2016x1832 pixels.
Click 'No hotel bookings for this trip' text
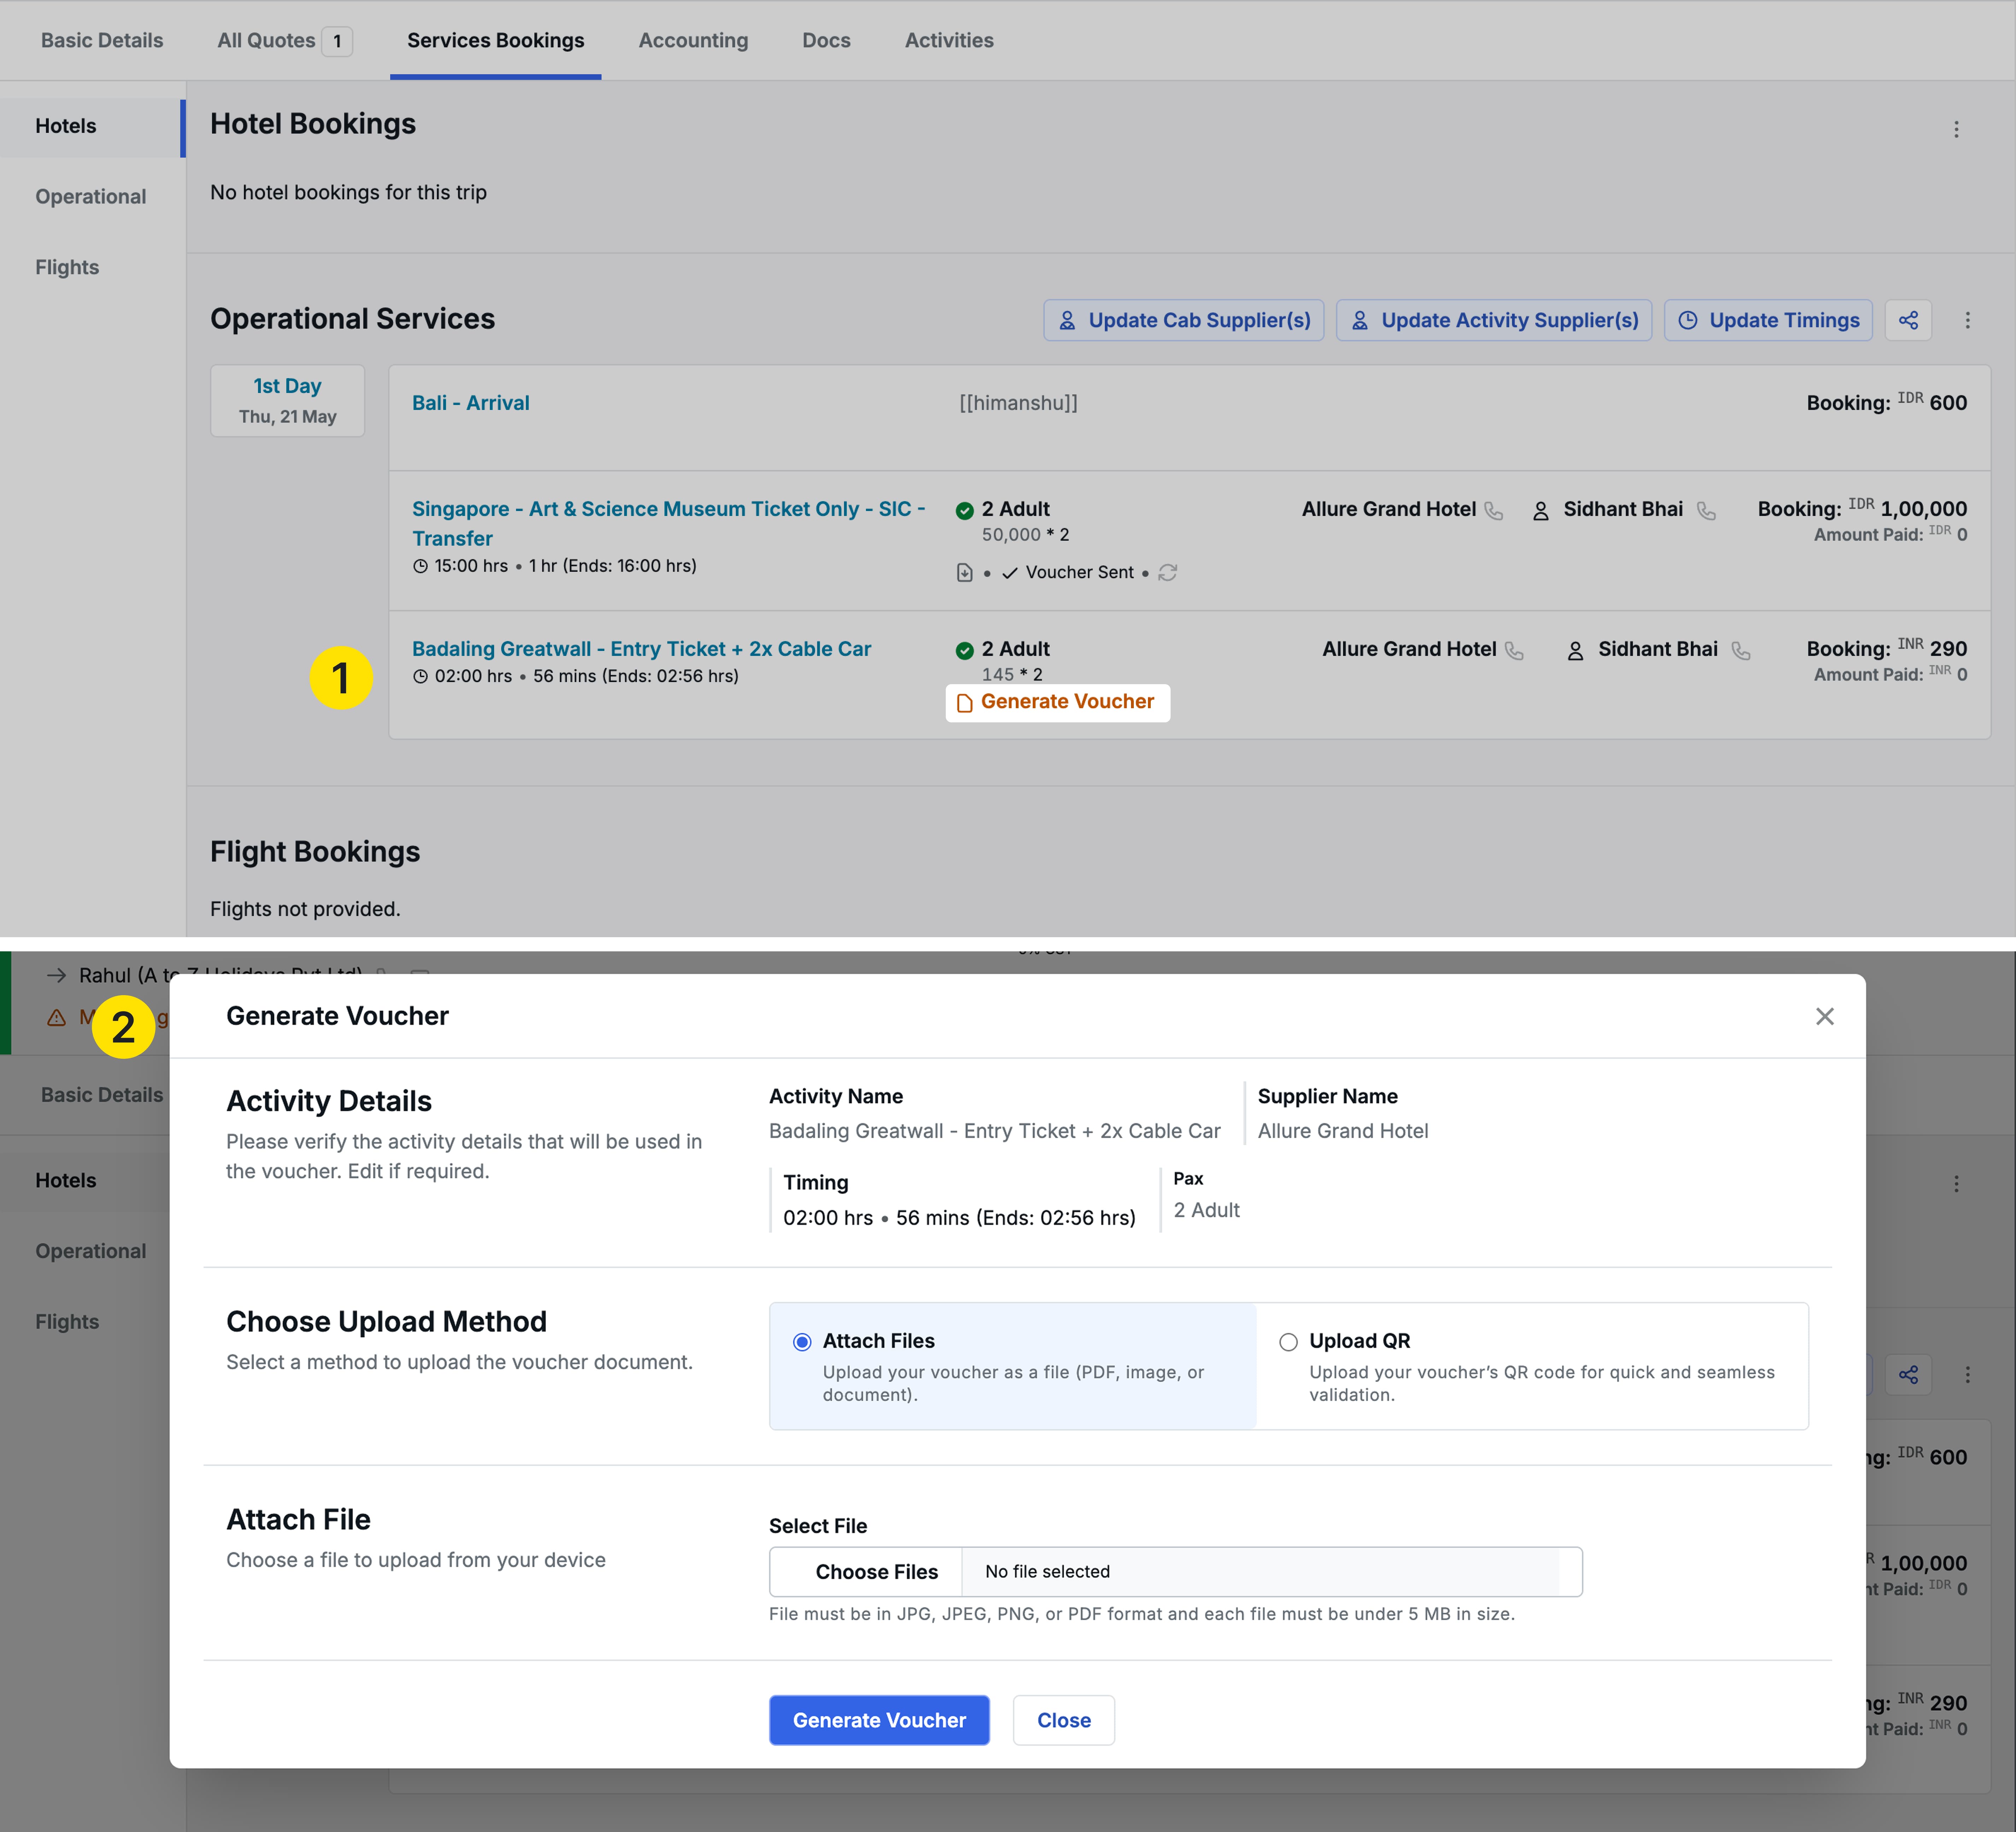[348, 192]
